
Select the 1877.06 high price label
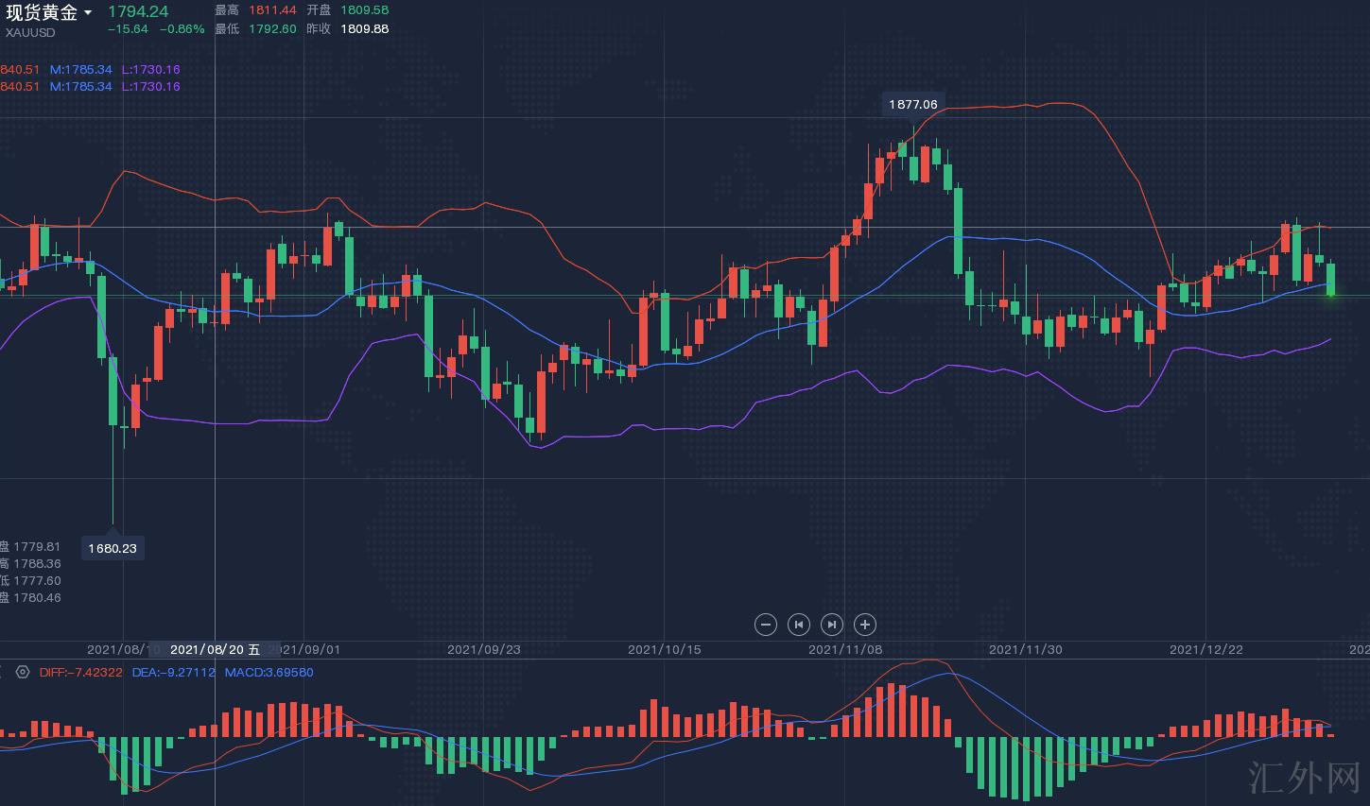[x=912, y=104]
